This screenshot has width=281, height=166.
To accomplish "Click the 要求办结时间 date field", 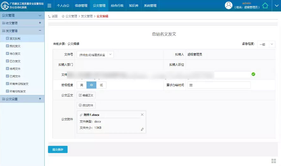I will (219, 85).
